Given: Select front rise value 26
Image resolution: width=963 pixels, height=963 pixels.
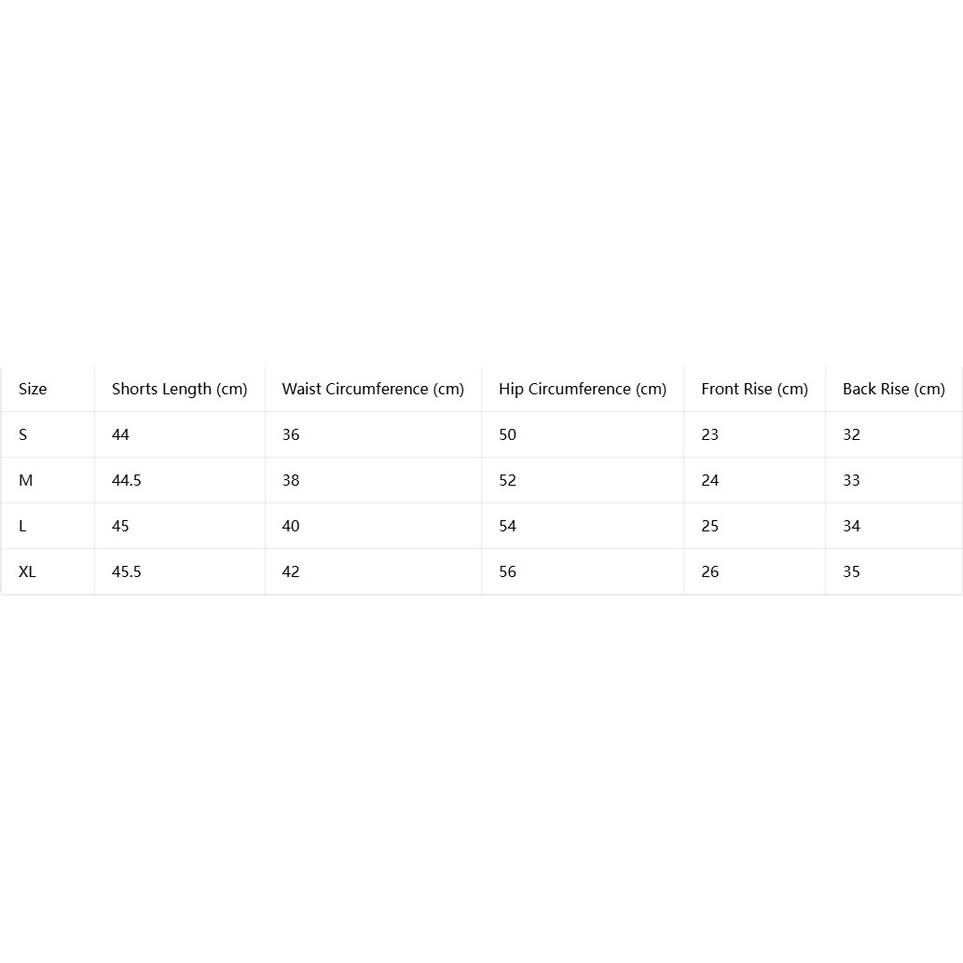Looking at the screenshot, I should click(x=710, y=571).
